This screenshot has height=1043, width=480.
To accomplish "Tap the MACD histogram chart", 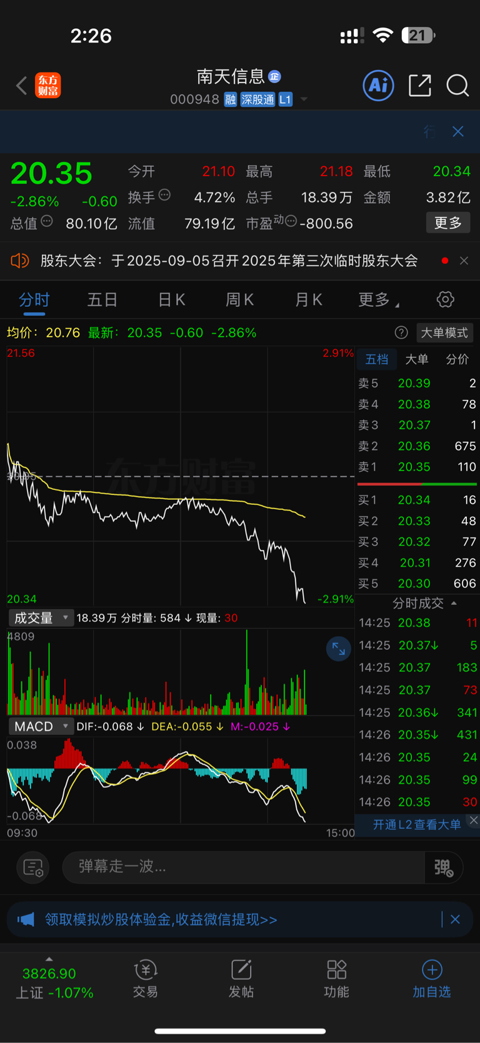I will point(181,780).
